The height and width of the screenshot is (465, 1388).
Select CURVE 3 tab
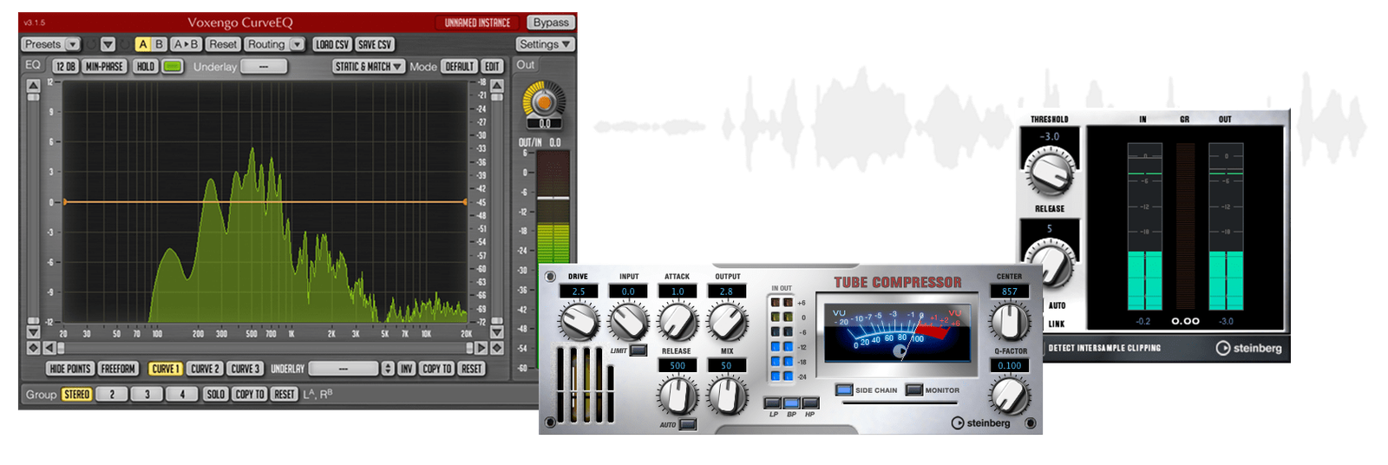click(245, 369)
